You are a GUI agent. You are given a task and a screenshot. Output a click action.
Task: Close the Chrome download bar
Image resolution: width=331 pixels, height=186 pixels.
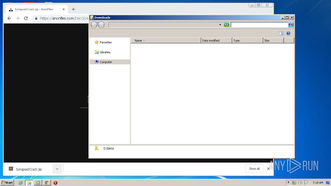[268, 169]
